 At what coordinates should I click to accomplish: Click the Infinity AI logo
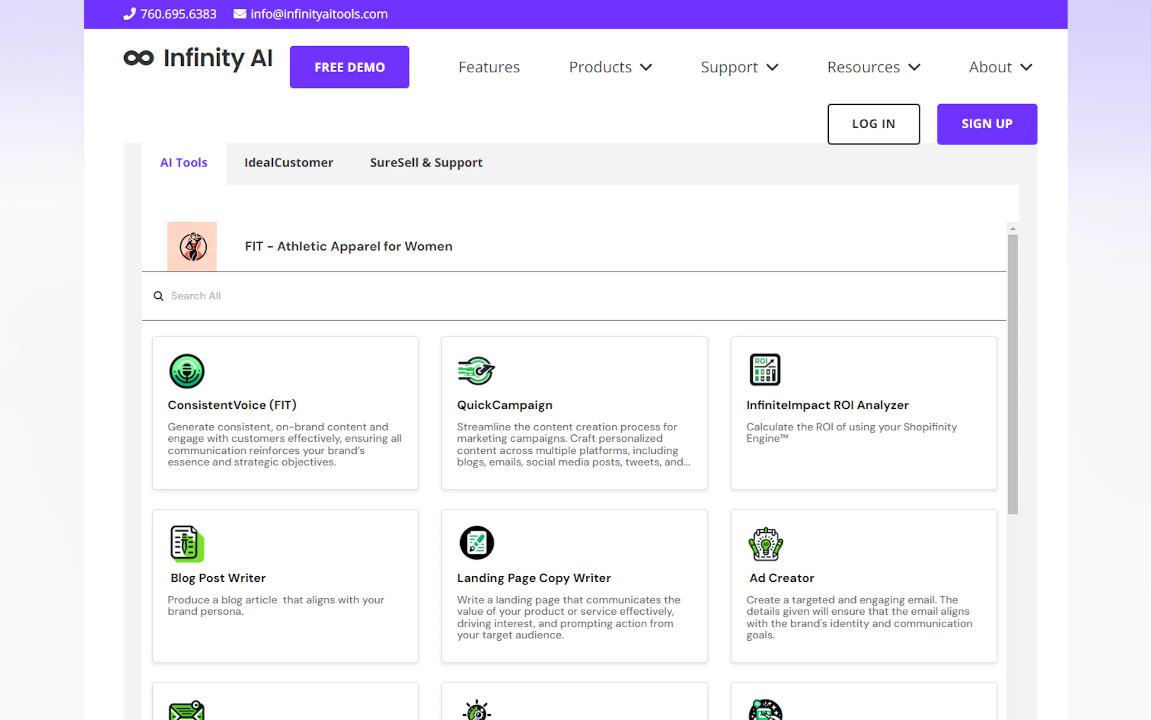(x=198, y=58)
